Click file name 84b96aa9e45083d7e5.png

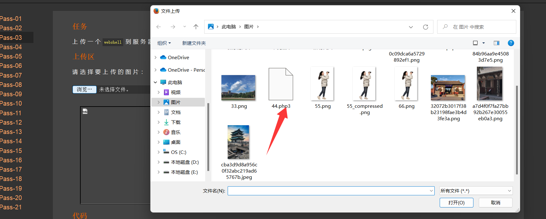490,57
